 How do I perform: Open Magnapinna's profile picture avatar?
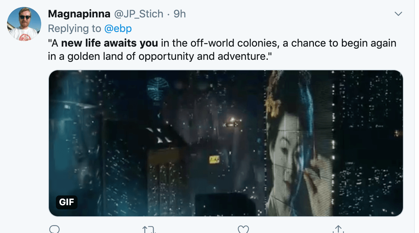click(24, 24)
